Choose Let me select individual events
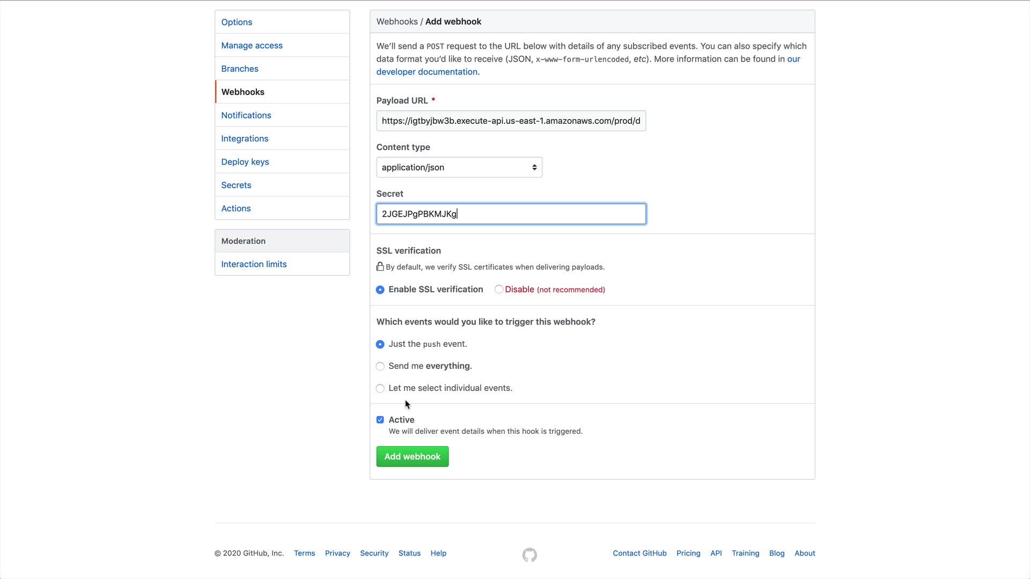This screenshot has height=579, width=1030. tap(380, 389)
